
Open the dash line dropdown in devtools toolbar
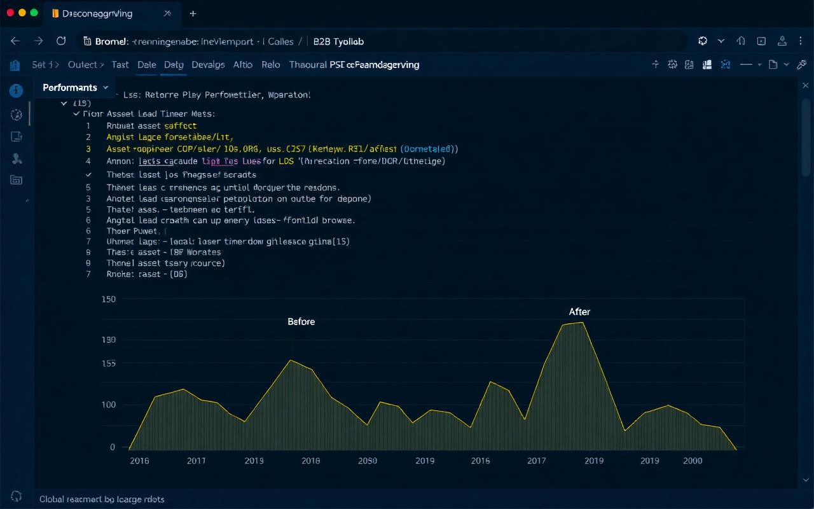click(750, 64)
